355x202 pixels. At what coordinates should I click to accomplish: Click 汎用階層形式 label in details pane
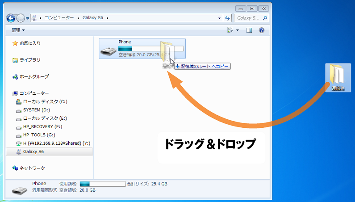pyautogui.click(x=45, y=190)
